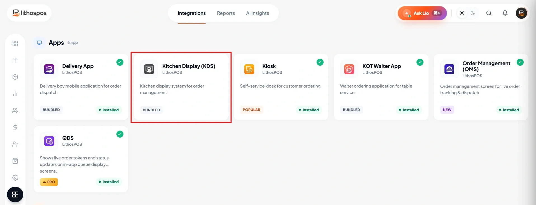Click the lithospos logo
The height and width of the screenshot is (205, 536).
29,13
